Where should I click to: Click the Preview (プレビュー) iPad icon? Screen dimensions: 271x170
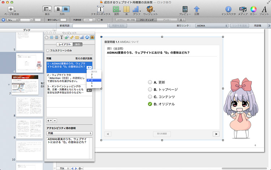(185, 9)
